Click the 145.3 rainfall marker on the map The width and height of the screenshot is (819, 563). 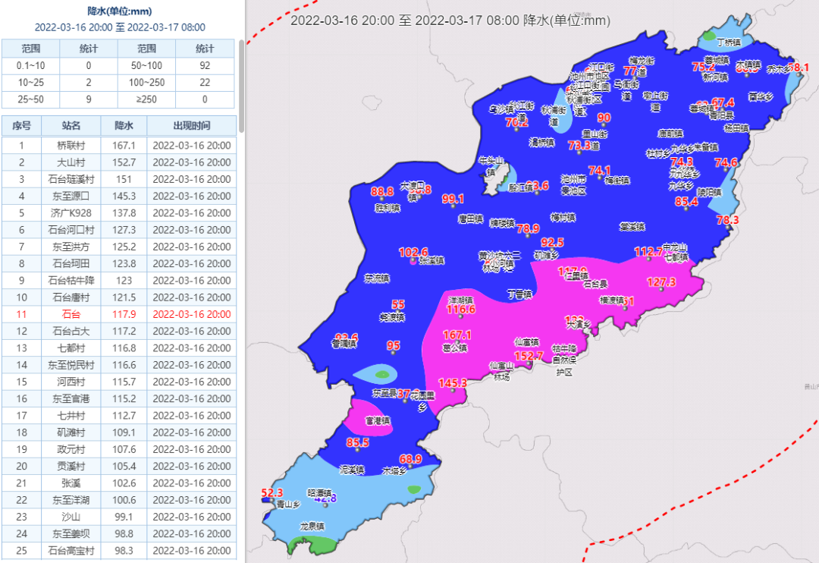pyautogui.click(x=452, y=383)
